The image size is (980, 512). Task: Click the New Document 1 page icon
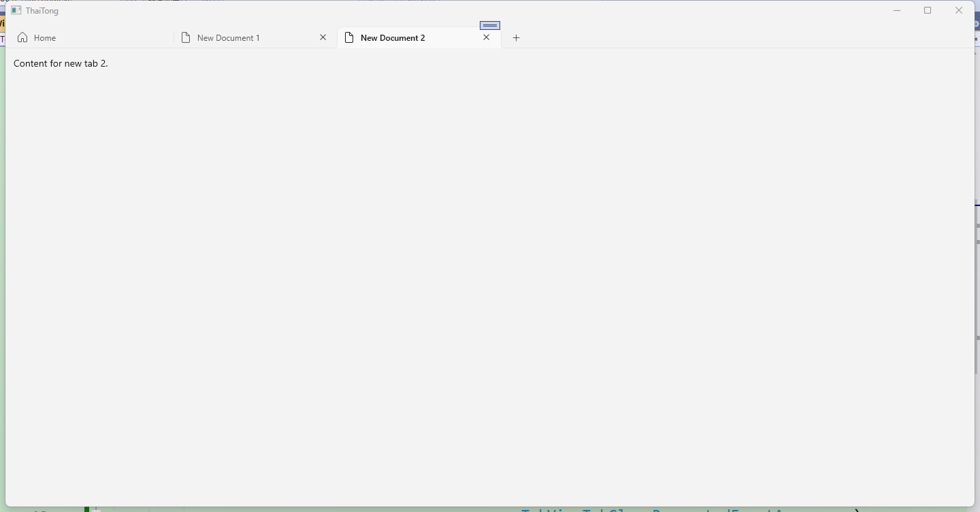[186, 37]
